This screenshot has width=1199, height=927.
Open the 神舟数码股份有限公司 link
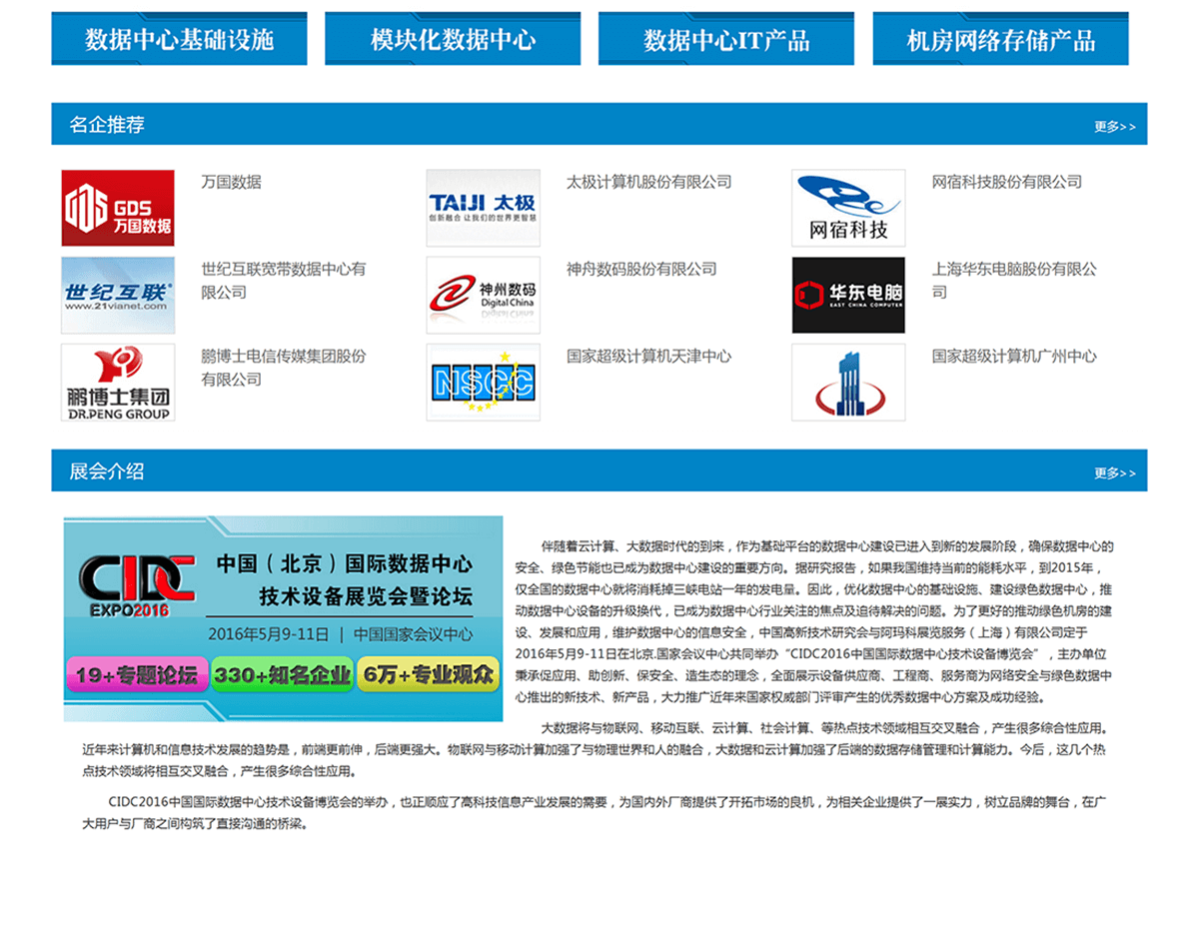click(x=641, y=269)
